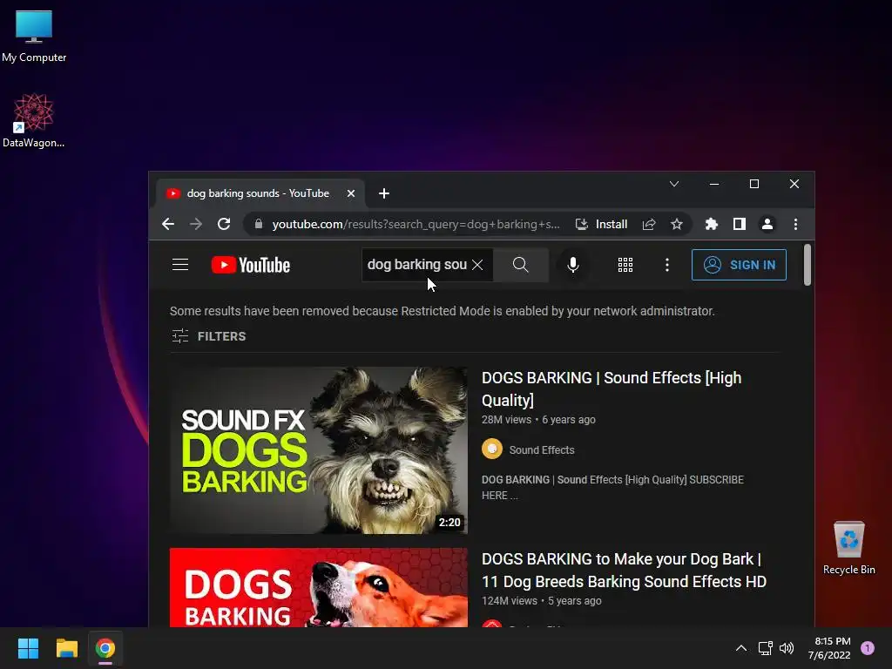Open the Chrome extensions puzzle menu
This screenshot has width=892, height=669.
click(x=711, y=224)
